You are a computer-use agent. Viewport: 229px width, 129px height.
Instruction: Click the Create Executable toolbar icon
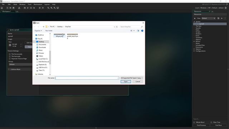click(19, 8)
